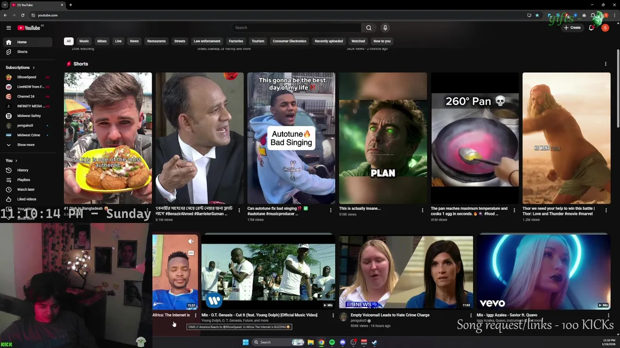The image size is (620, 348).
Task: Open options for Cut It mix
Action: tap(333, 315)
